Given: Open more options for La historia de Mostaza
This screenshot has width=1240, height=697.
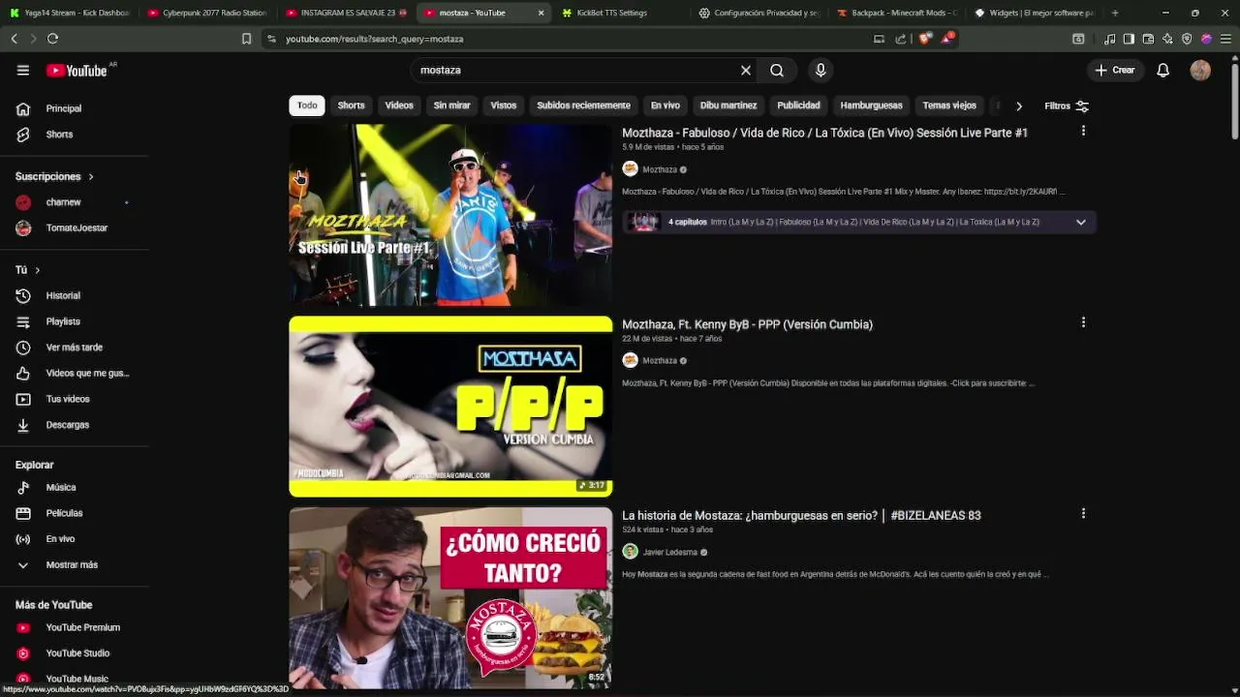Looking at the screenshot, I should 1083,514.
